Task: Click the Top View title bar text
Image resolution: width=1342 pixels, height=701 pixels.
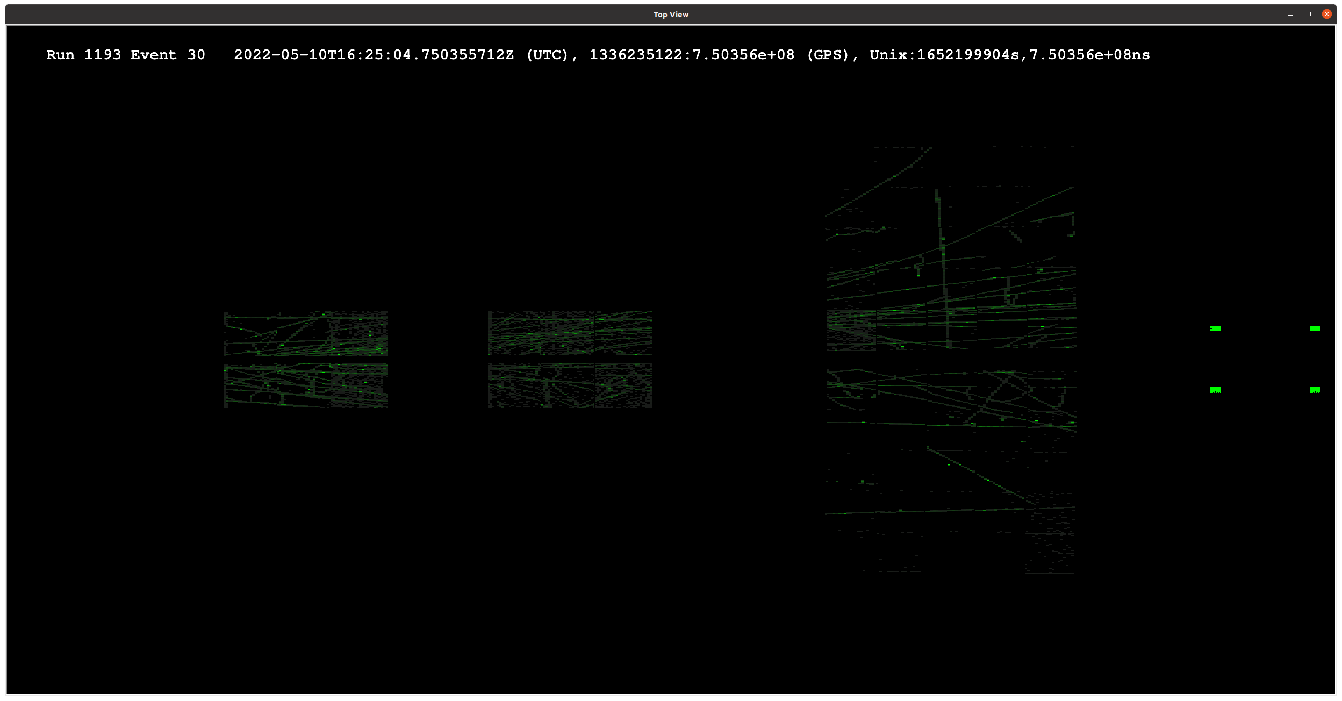Action: tap(671, 15)
